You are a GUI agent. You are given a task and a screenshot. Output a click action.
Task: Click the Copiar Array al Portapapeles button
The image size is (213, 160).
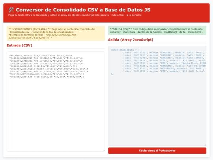pyautogui.click(x=157, y=151)
